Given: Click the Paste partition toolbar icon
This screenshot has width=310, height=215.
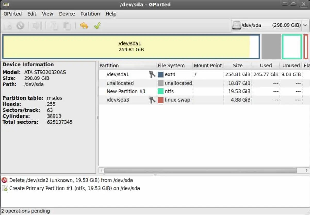Looking at the screenshot, I should click(x=67, y=25).
